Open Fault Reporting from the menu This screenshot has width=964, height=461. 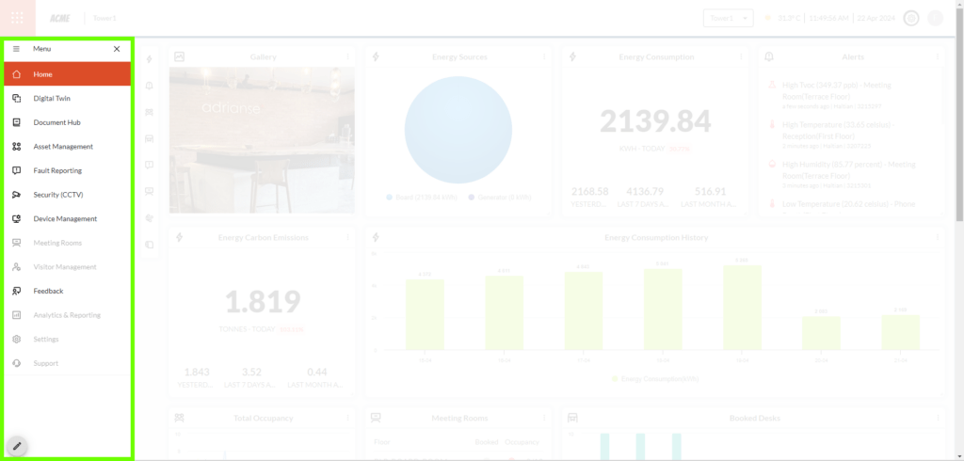pyautogui.click(x=57, y=171)
